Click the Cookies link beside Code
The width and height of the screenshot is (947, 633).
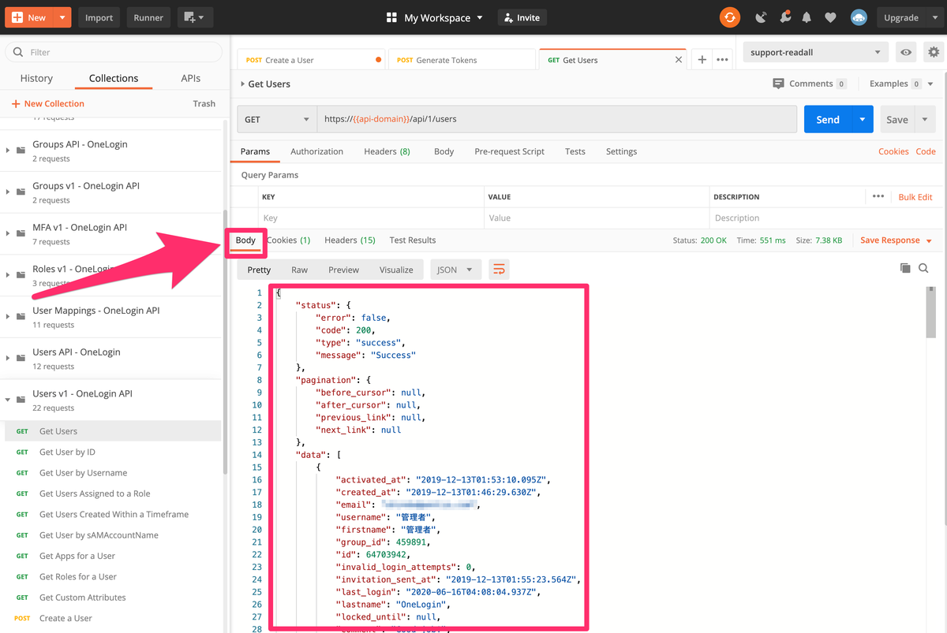893,151
